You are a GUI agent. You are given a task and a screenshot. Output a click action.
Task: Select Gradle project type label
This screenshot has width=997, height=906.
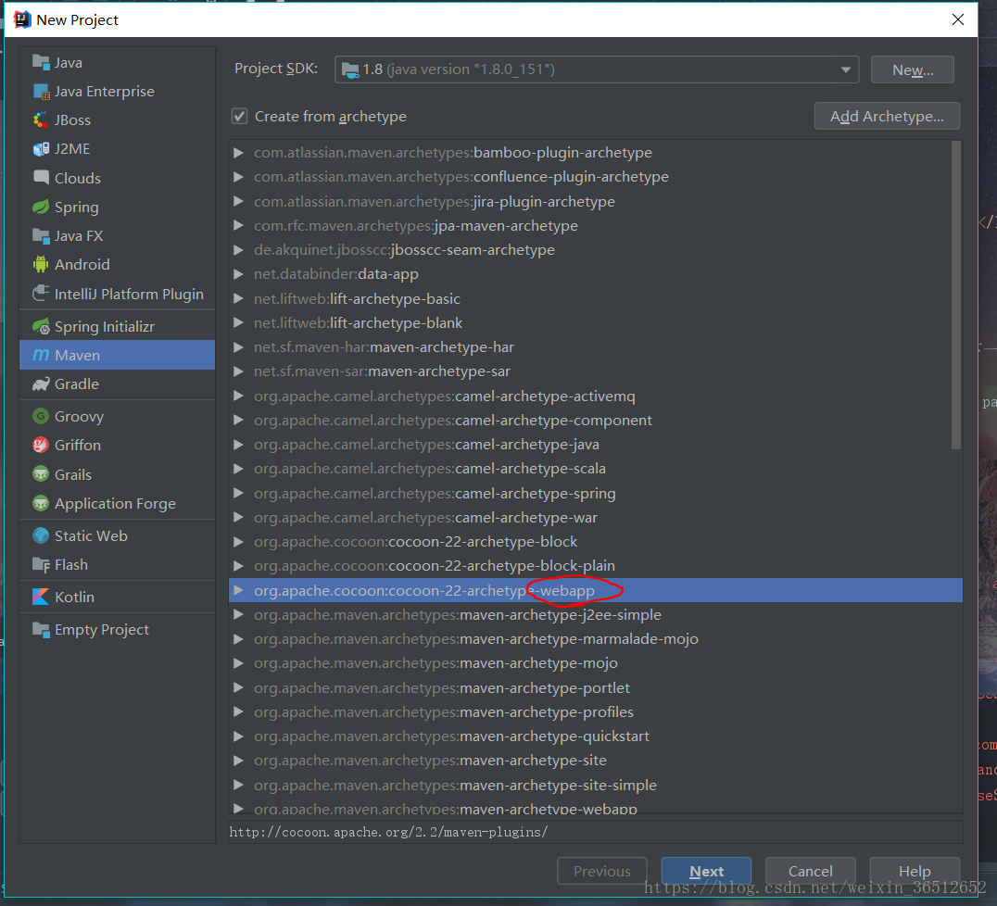[76, 384]
